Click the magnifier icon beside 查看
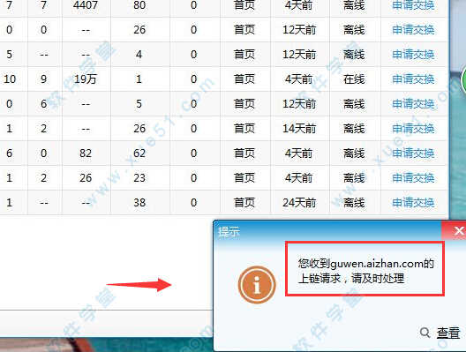 tap(425, 333)
